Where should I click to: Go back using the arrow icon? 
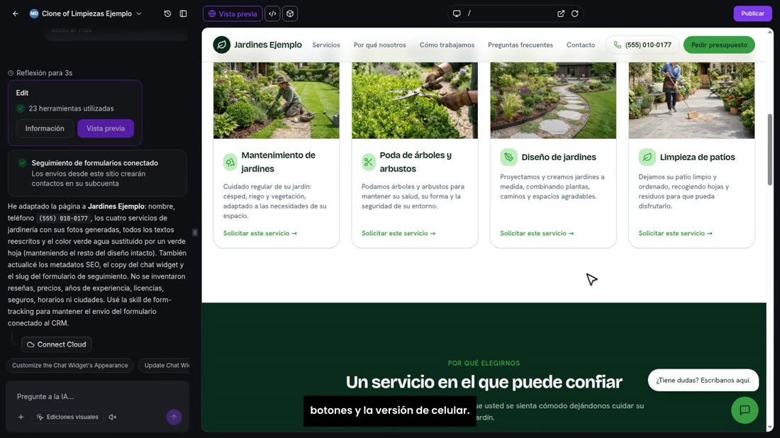click(16, 14)
